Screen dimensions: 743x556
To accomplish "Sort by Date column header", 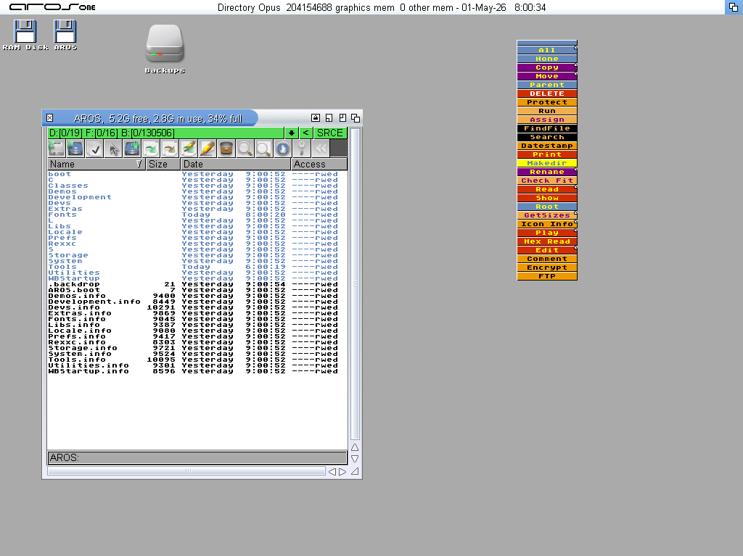I will tap(236, 165).
